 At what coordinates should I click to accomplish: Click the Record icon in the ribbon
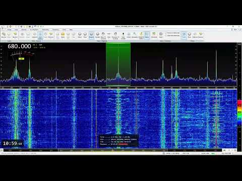coord(4,35)
